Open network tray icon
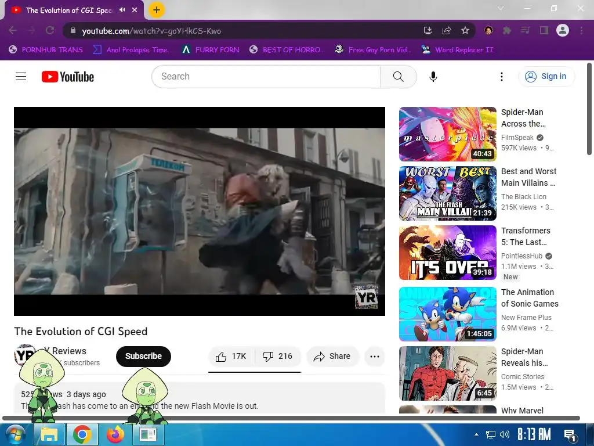The height and width of the screenshot is (446, 594). [491, 434]
